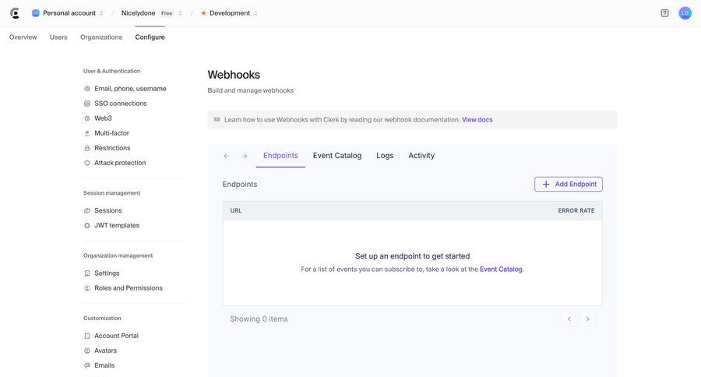Viewport: 701px width, 377px height.
Task: Click the Add Endpoint button
Action: [569, 185]
